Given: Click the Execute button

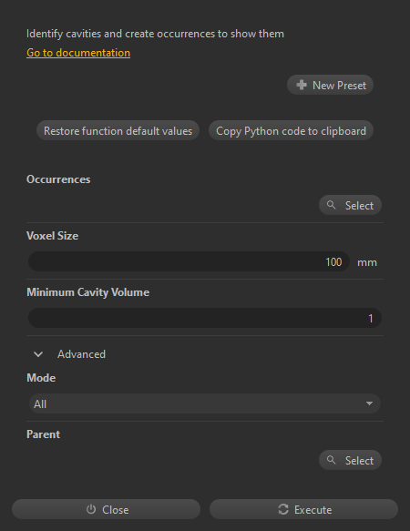Looking at the screenshot, I should 303,509.
